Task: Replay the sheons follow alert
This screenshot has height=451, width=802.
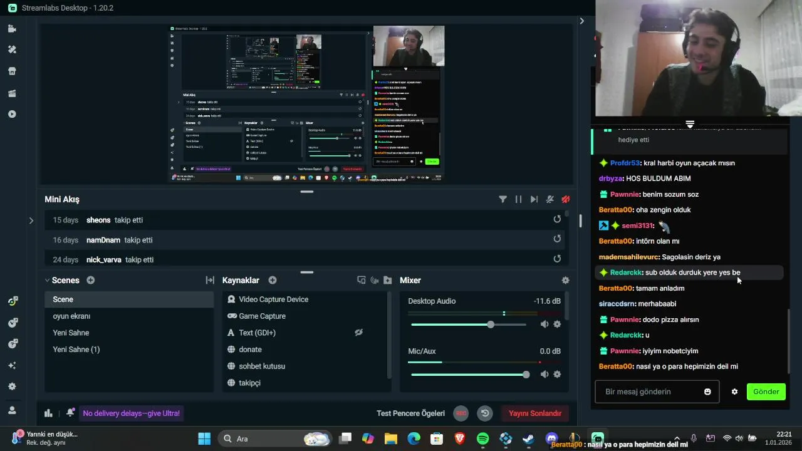Action: click(557, 219)
